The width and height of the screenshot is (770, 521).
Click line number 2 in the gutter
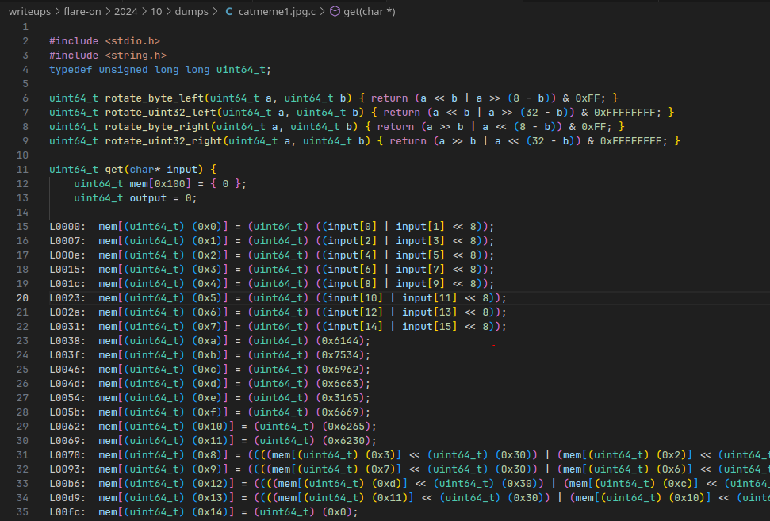click(x=25, y=40)
